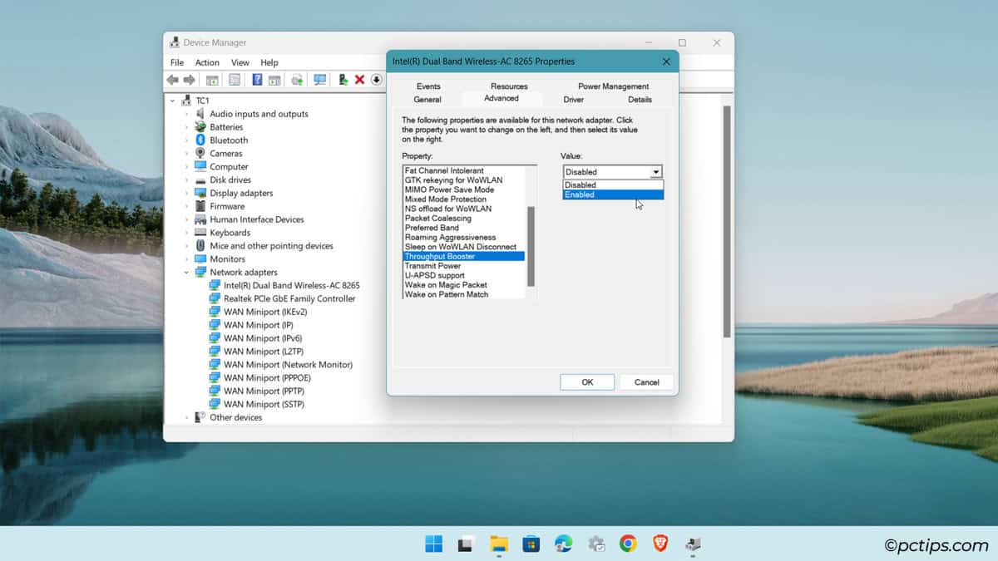Click the Cameras category icon
The width and height of the screenshot is (998, 561).
[x=200, y=154]
